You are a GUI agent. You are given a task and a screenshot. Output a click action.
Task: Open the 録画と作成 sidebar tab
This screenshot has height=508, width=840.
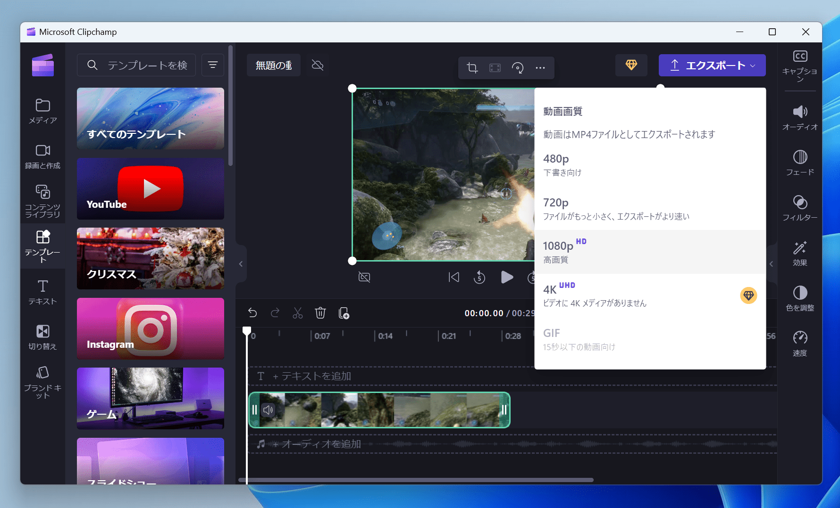(x=42, y=157)
